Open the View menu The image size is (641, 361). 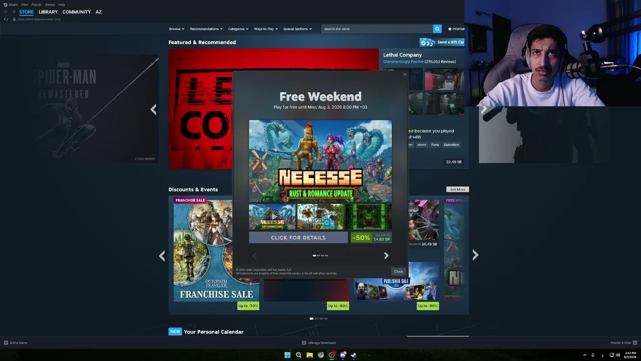click(x=25, y=5)
